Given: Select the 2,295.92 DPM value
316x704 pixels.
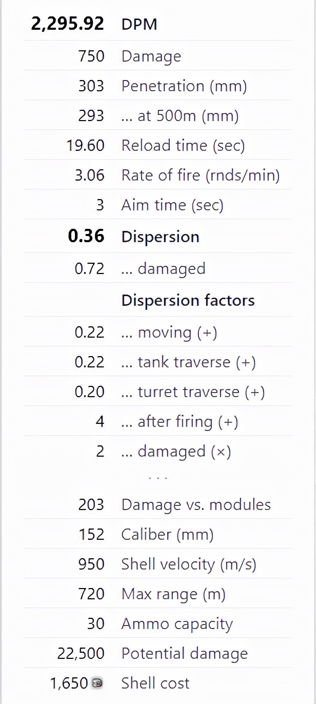Looking at the screenshot, I should [68, 24].
